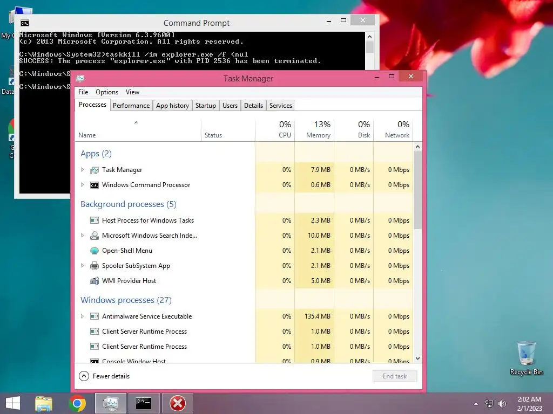This screenshot has height=414, width=553.
Task: Switch to the Details tab
Action: pos(254,106)
